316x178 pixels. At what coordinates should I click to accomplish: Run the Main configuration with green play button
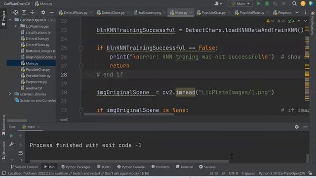(x=259, y=3)
